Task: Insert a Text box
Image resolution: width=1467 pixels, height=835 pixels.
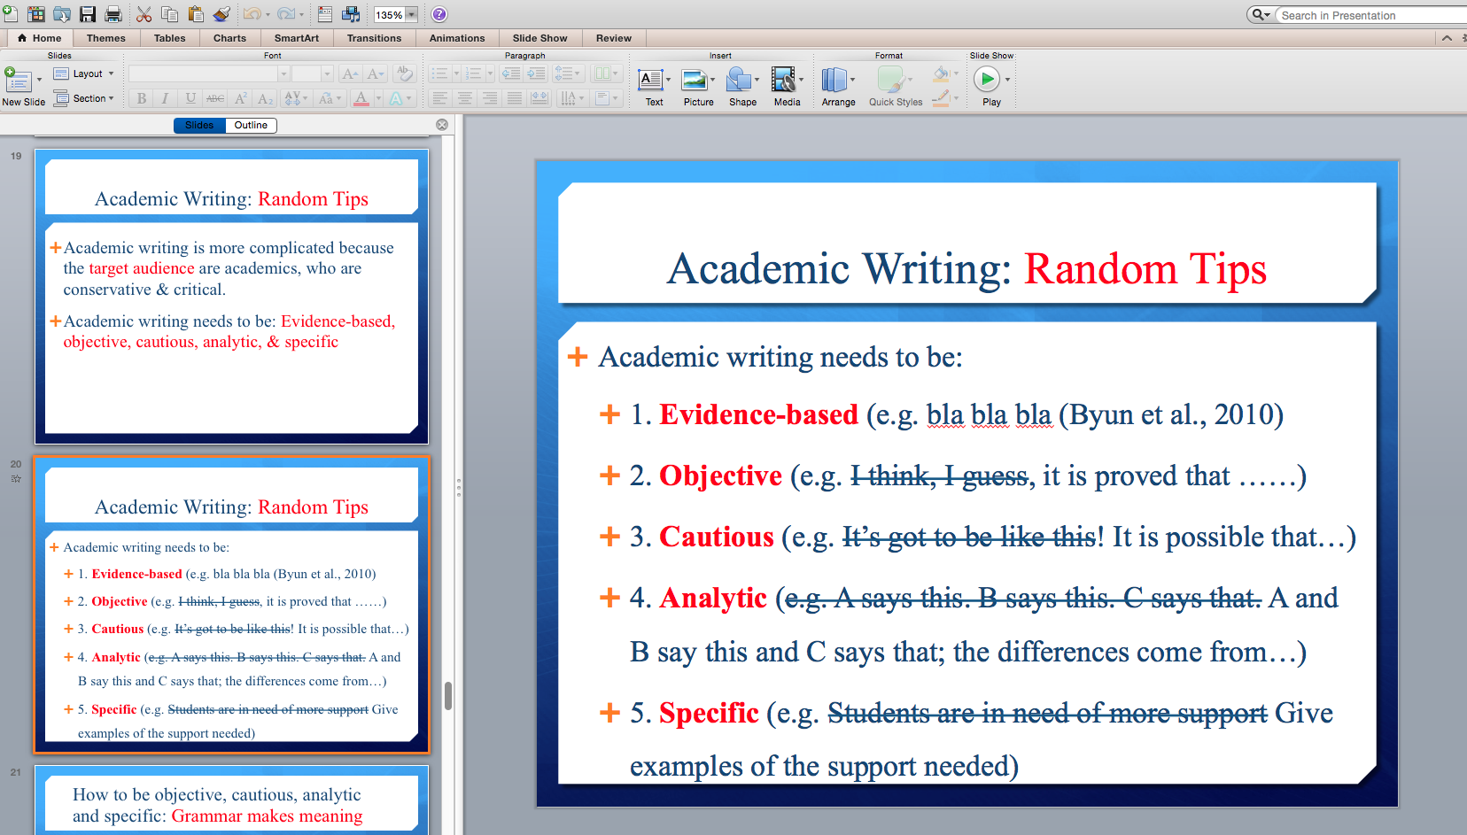Action: pyautogui.click(x=650, y=80)
